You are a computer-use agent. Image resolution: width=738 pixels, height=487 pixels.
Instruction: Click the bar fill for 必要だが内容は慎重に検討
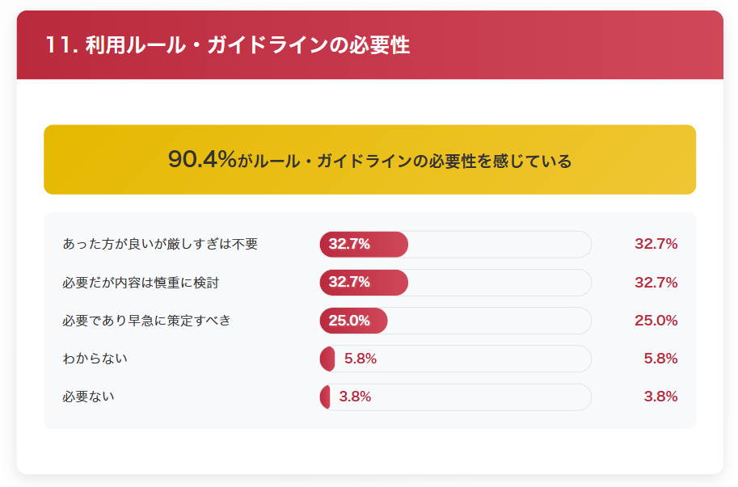(x=364, y=283)
